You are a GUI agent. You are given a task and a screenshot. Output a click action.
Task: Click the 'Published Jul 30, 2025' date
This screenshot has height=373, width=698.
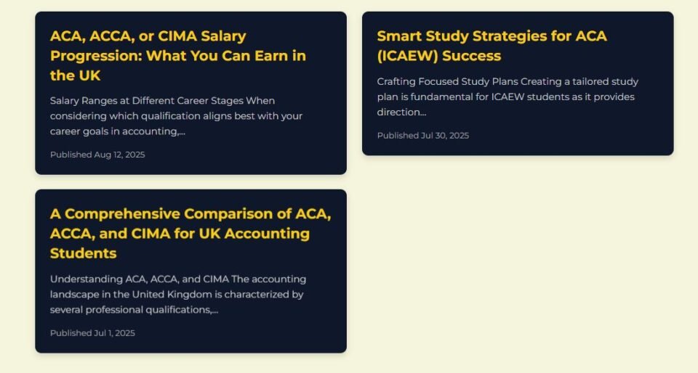point(422,136)
